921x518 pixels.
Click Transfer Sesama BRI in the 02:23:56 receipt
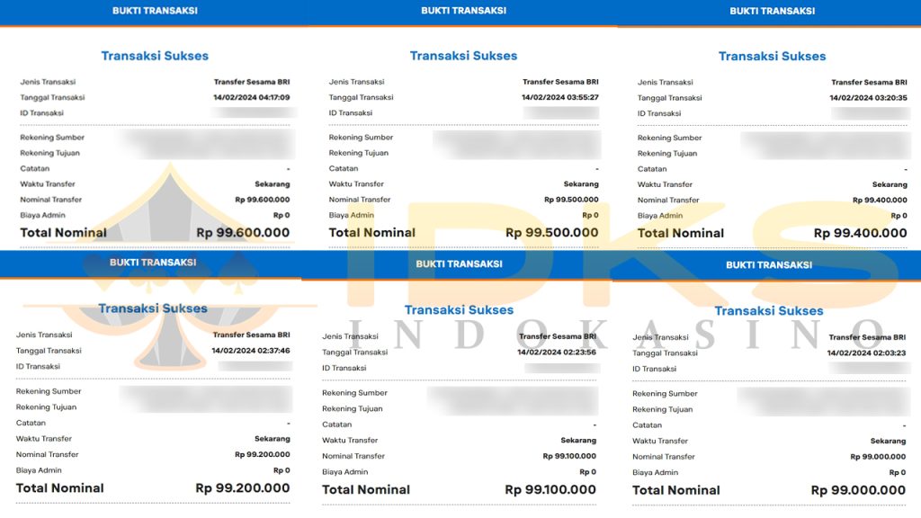coord(558,336)
